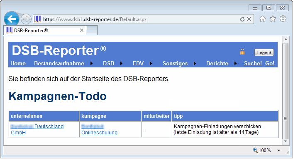Click the scrollbar down arrow

[x=286, y=141]
